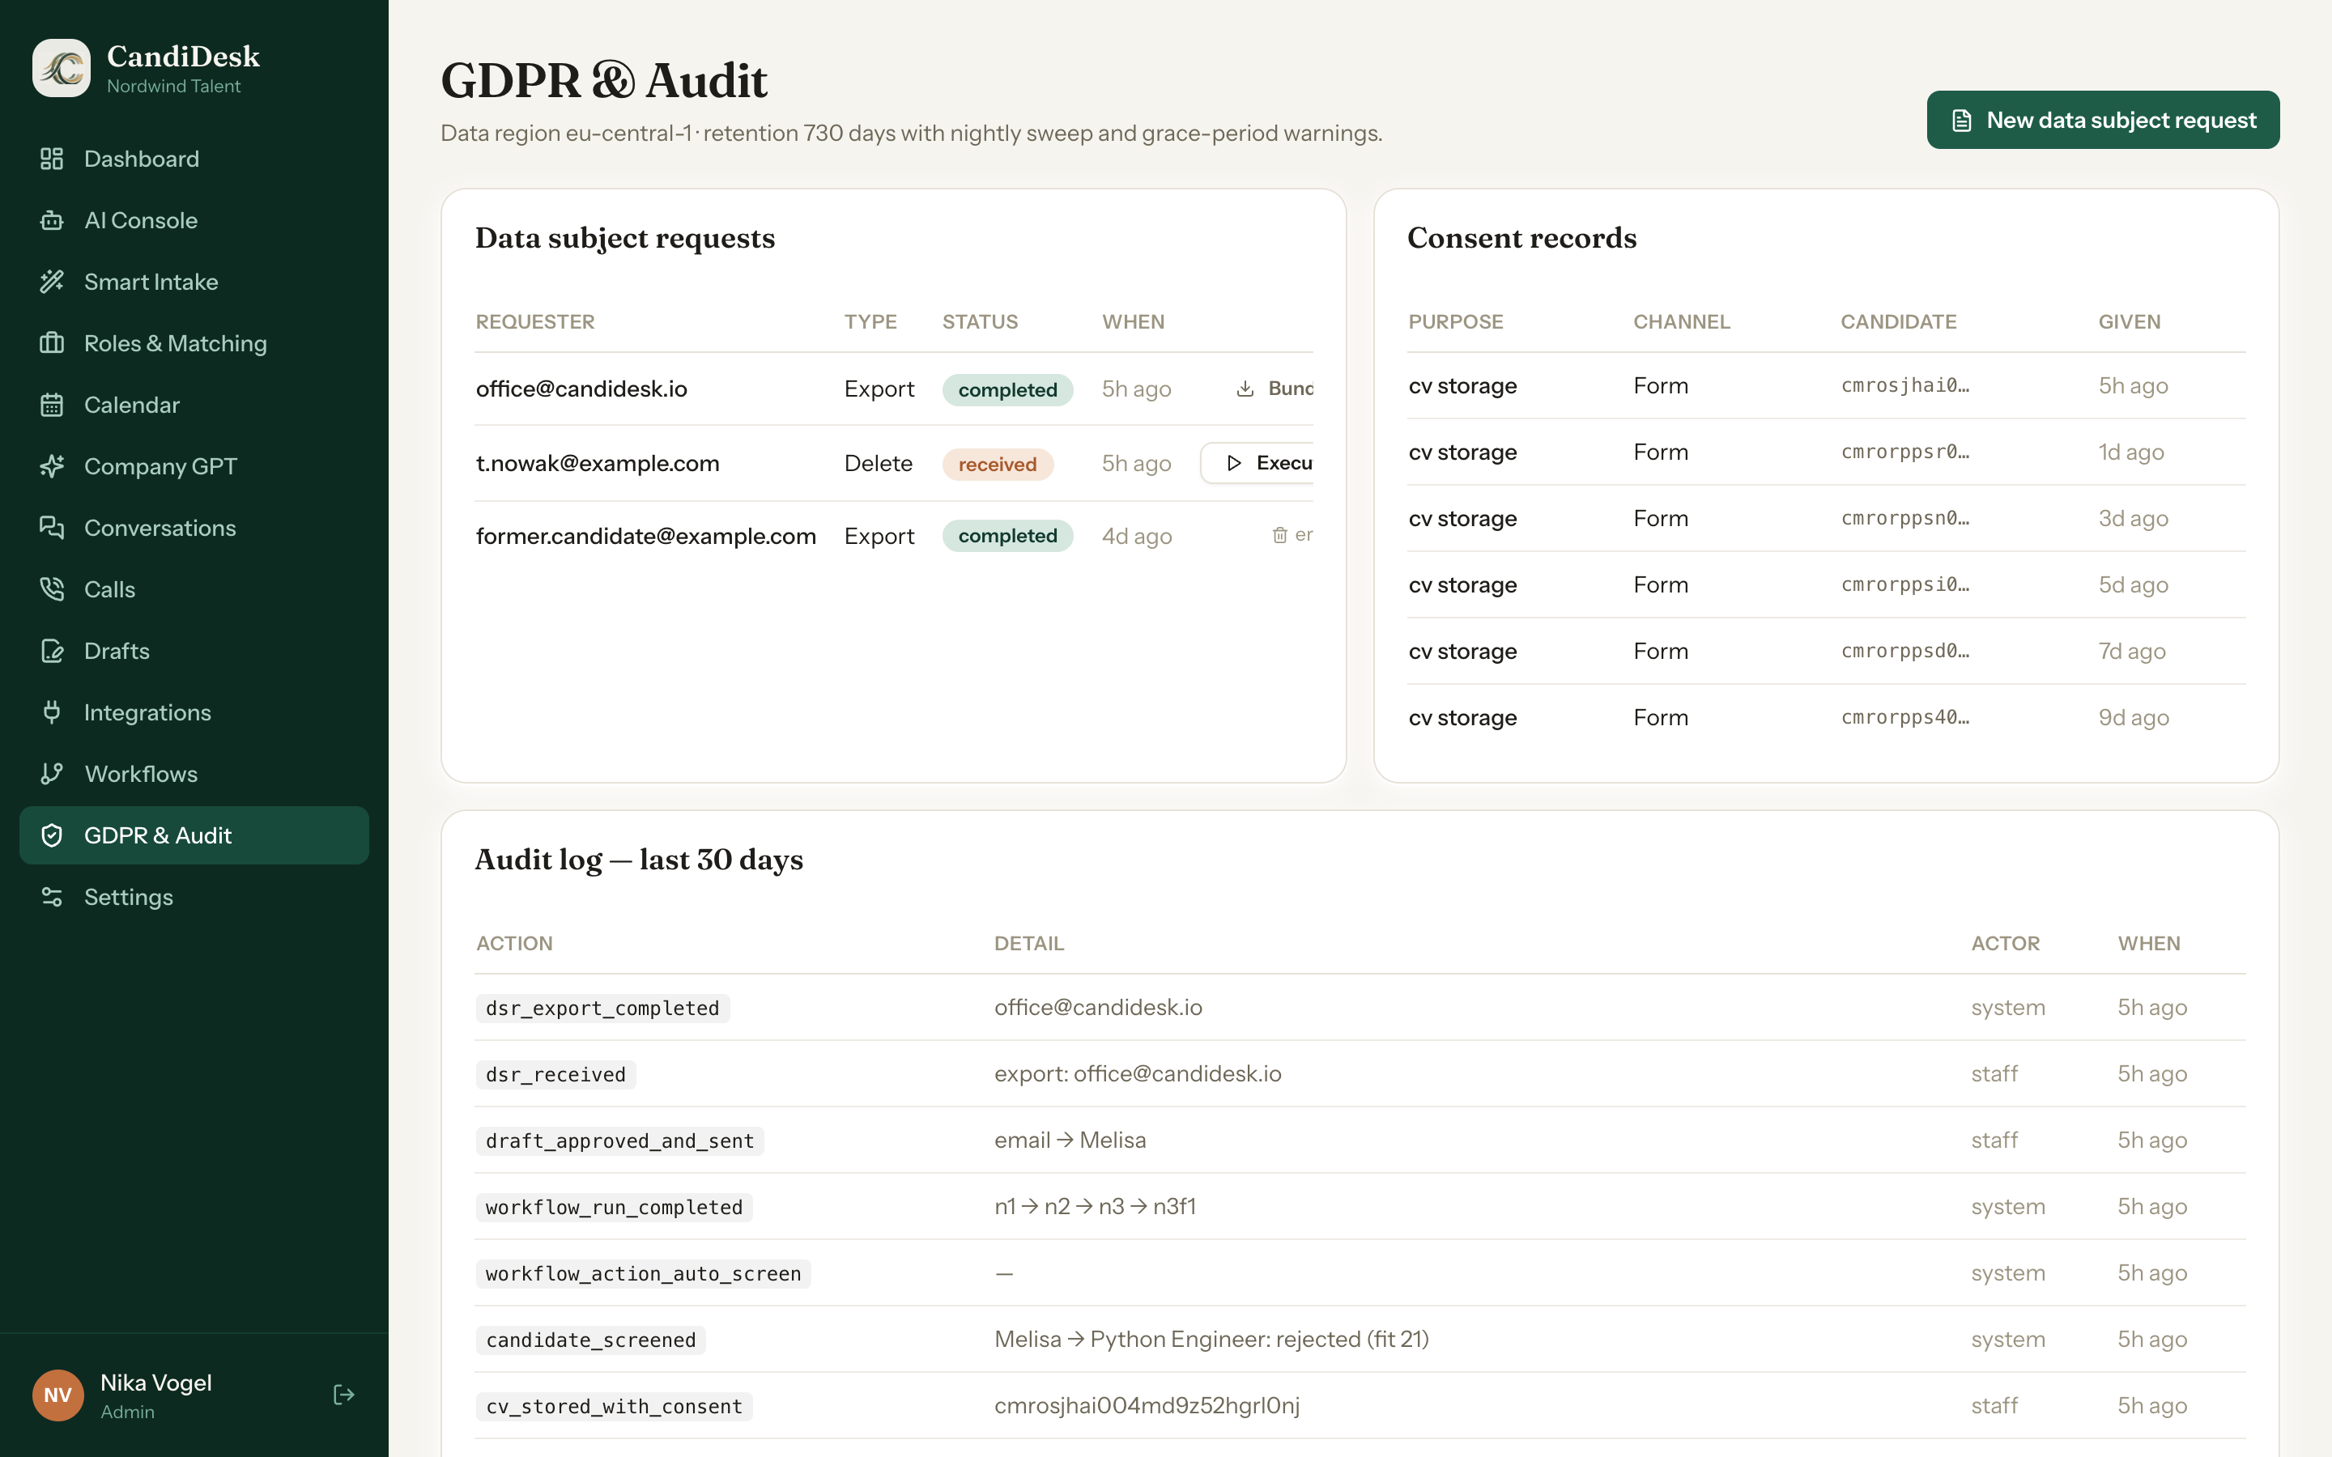Open the Calls phone icon
Screen dimensions: 2332x1457
(x=52, y=590)
